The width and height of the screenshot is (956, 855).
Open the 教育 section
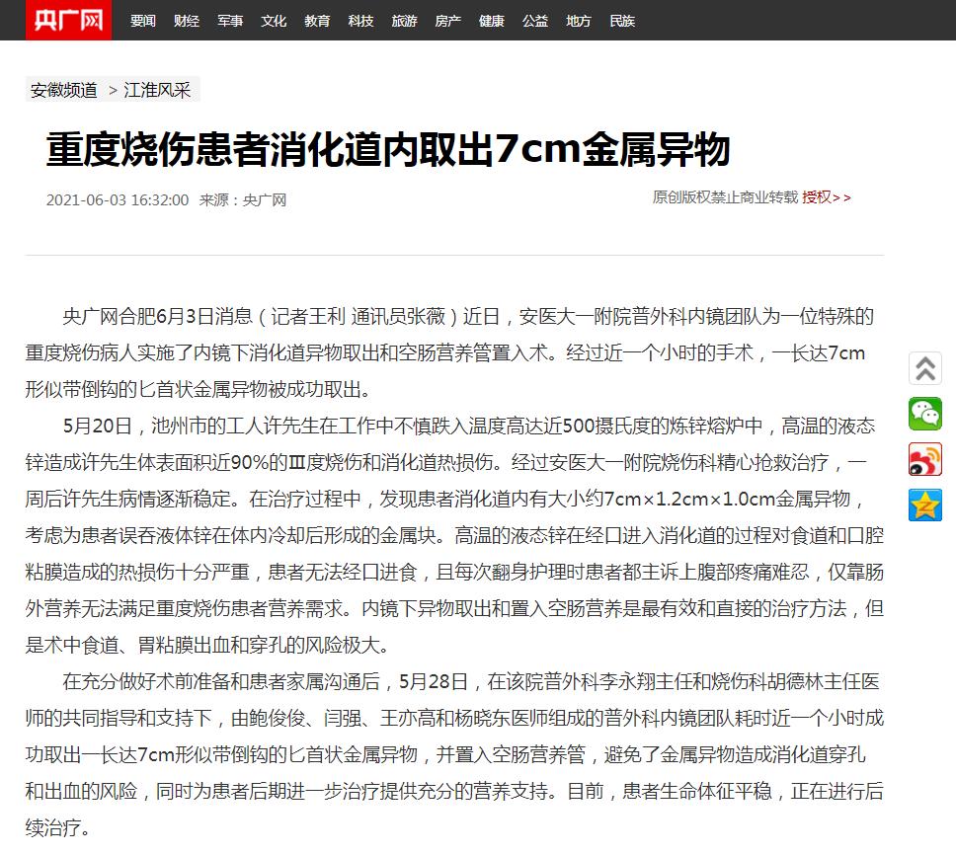(317, 21)
